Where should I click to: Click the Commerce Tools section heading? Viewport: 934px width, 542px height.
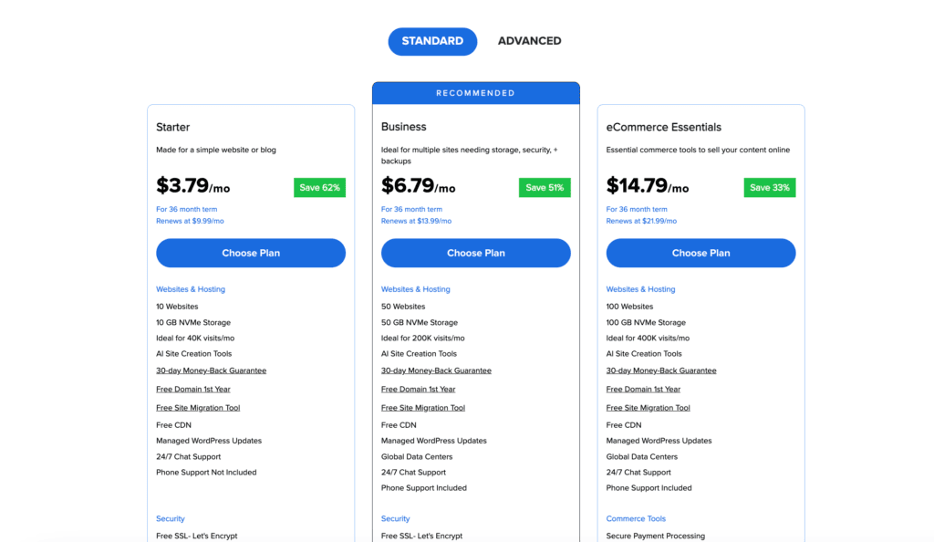(x=636, y=518)
